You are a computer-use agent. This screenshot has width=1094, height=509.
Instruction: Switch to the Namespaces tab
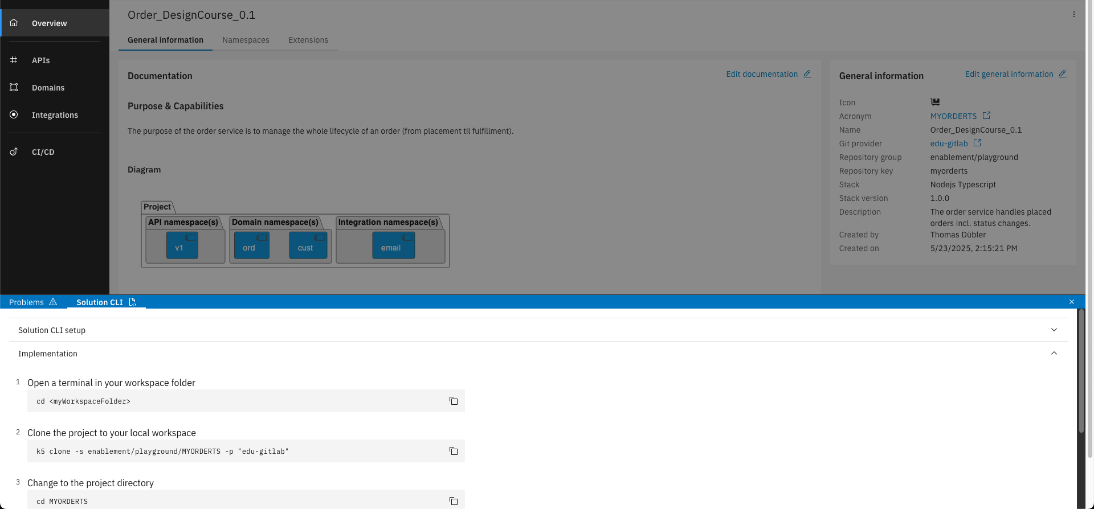click(x=246, y=40)
